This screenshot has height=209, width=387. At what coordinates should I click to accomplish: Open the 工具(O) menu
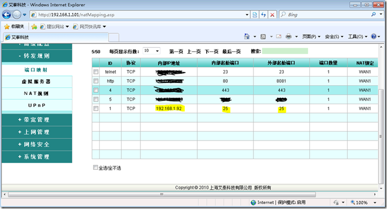tap(358, 37)
